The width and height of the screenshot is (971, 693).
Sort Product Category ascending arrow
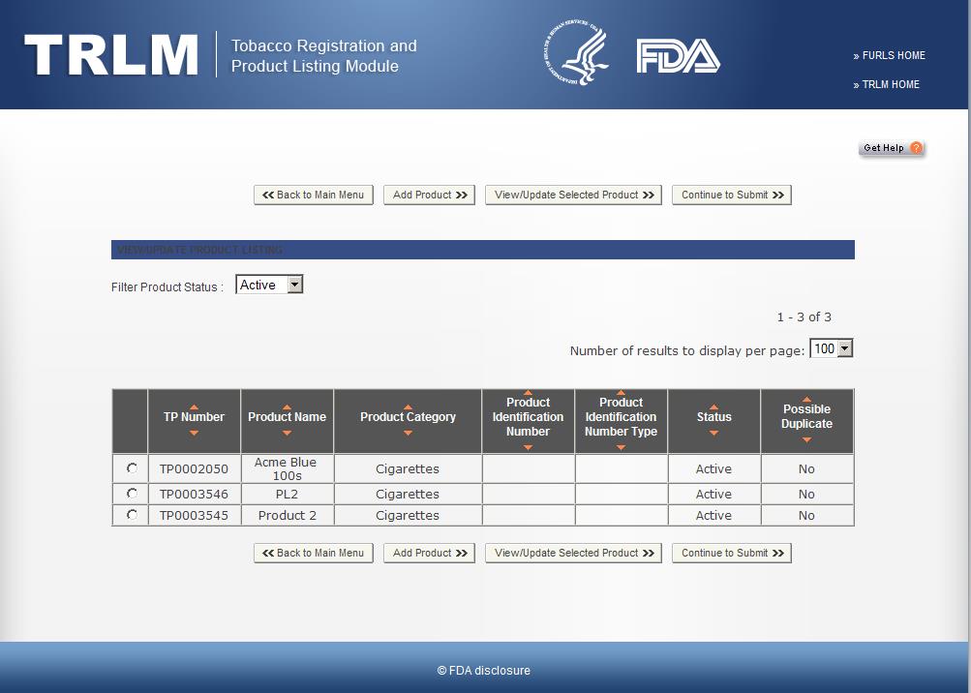(408, 407)
